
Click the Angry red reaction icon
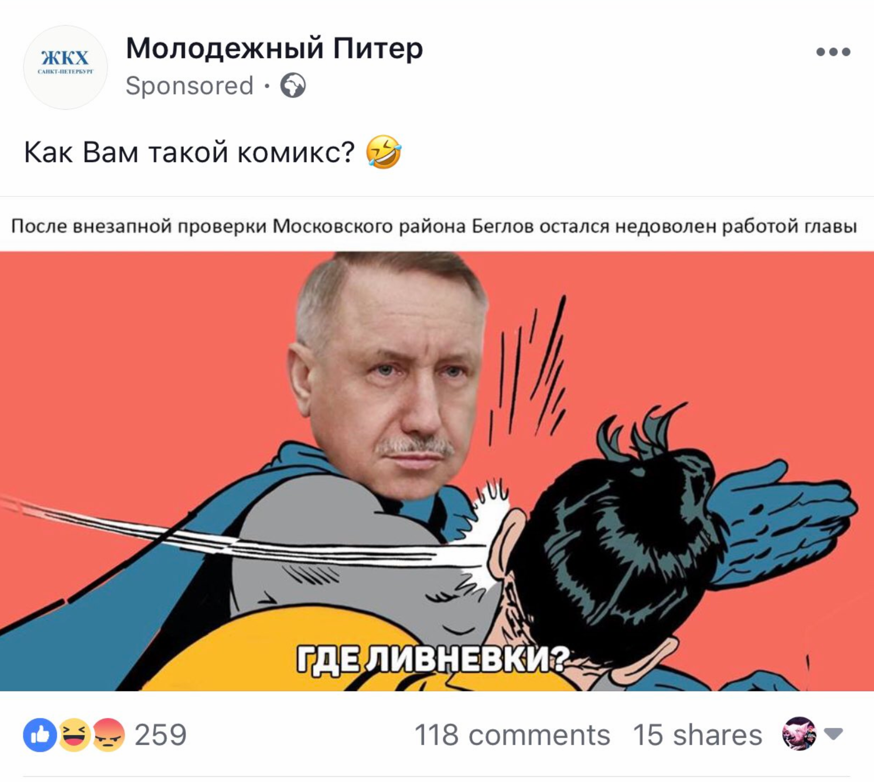108,734
